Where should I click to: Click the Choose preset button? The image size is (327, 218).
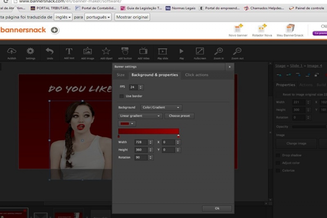[x=179, y=116]
